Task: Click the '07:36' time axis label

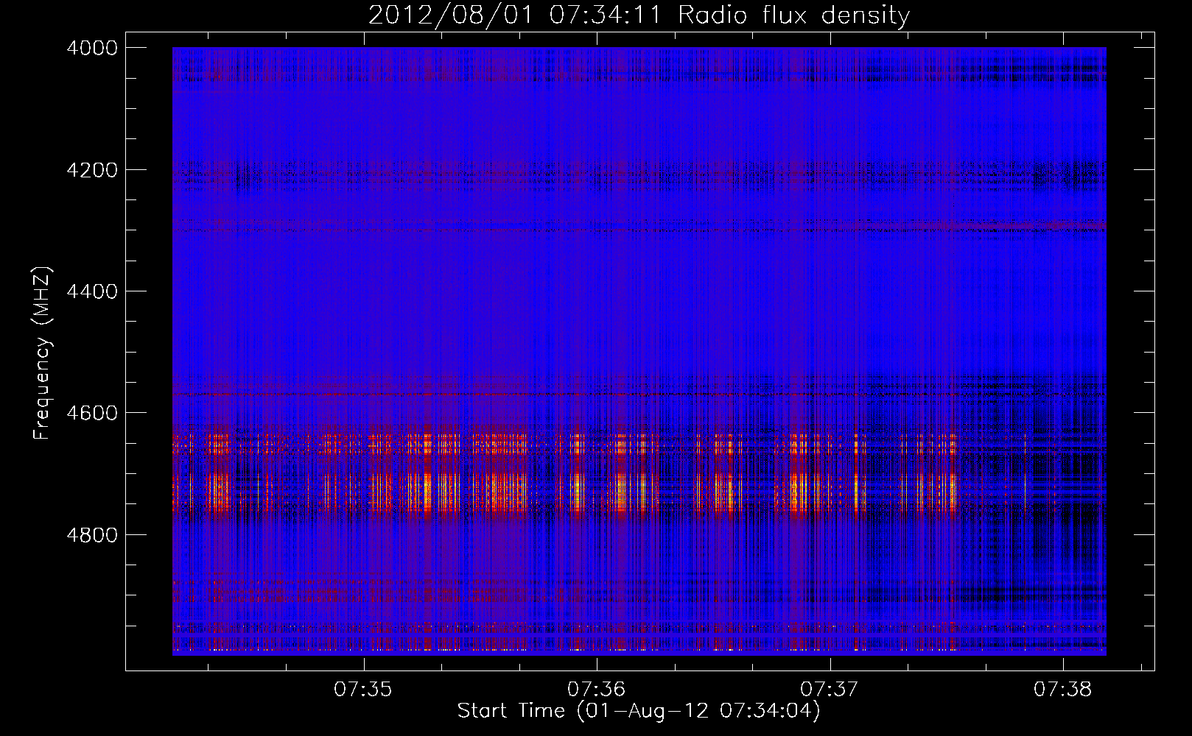Action: [596, 690]
